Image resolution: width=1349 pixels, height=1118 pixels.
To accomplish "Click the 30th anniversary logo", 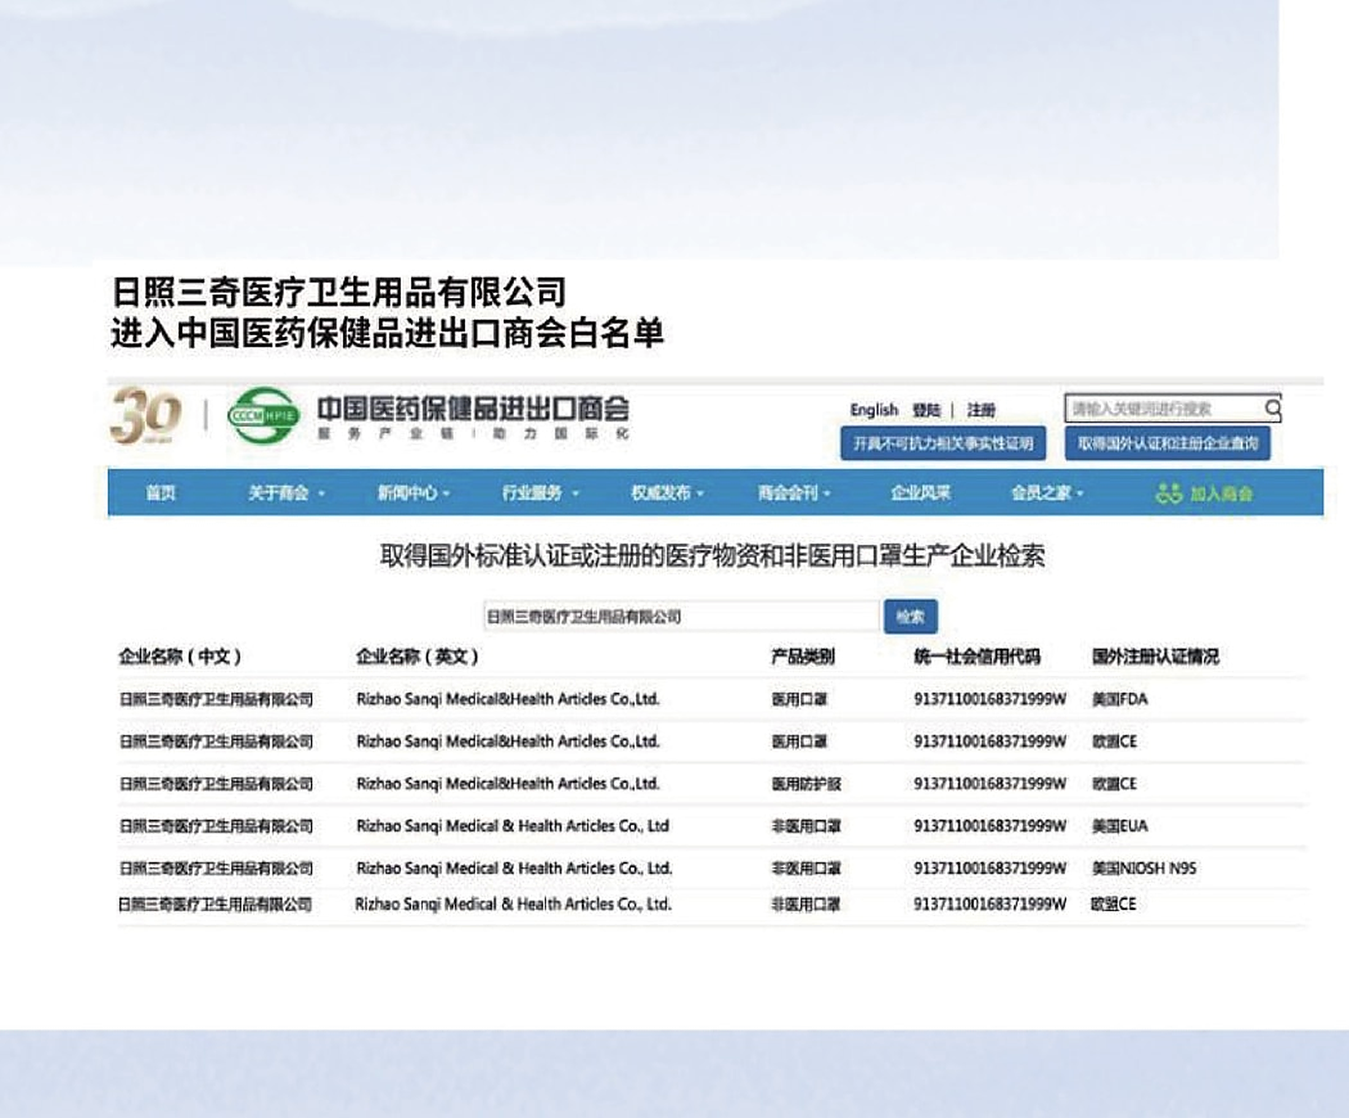I will 146,415.
